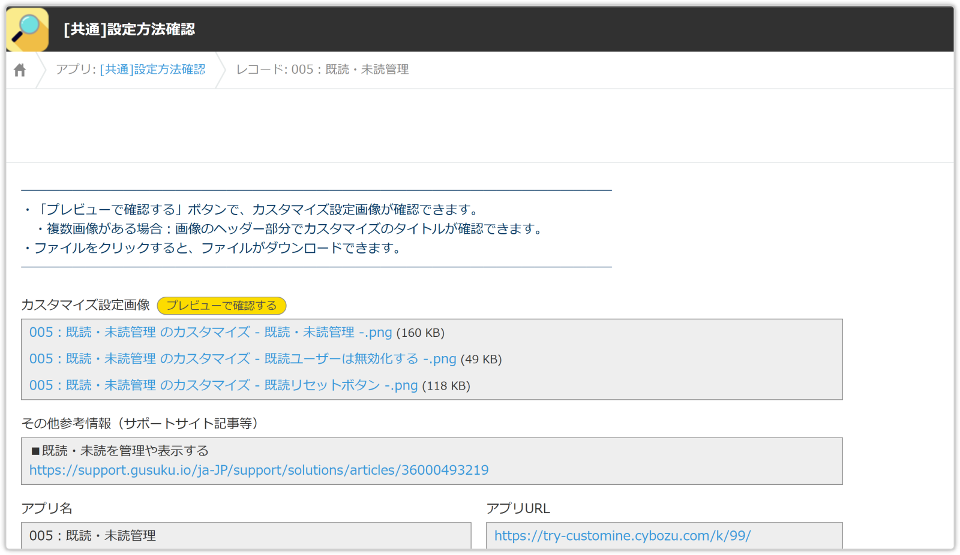
Task: Download the 既読ユーザーは無効化する -.png file
Action: click(242, 359)
